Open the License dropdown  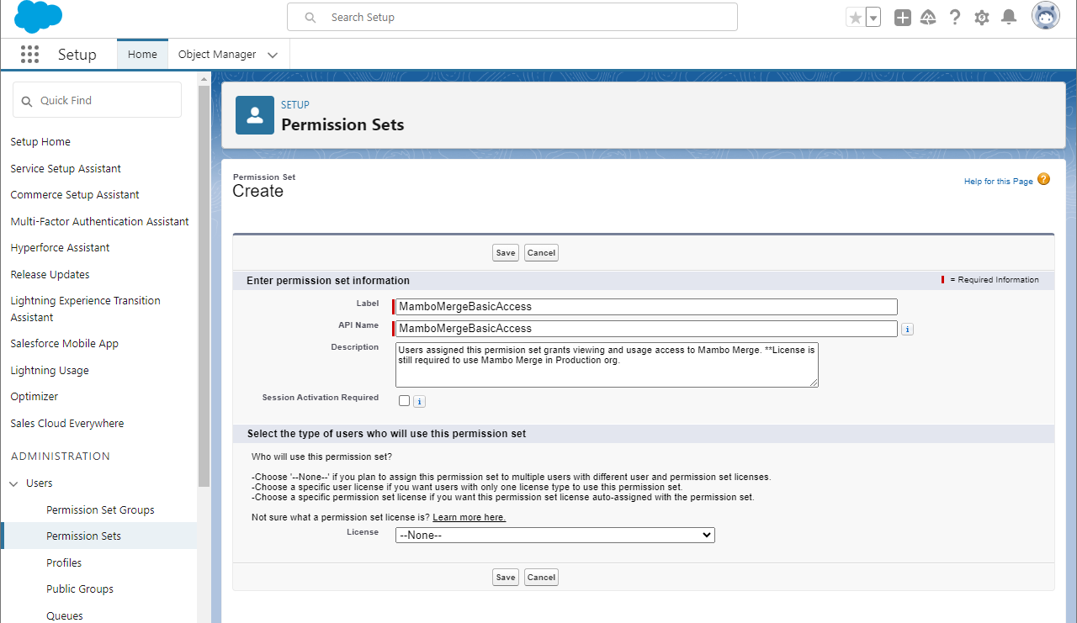[554, 535]
